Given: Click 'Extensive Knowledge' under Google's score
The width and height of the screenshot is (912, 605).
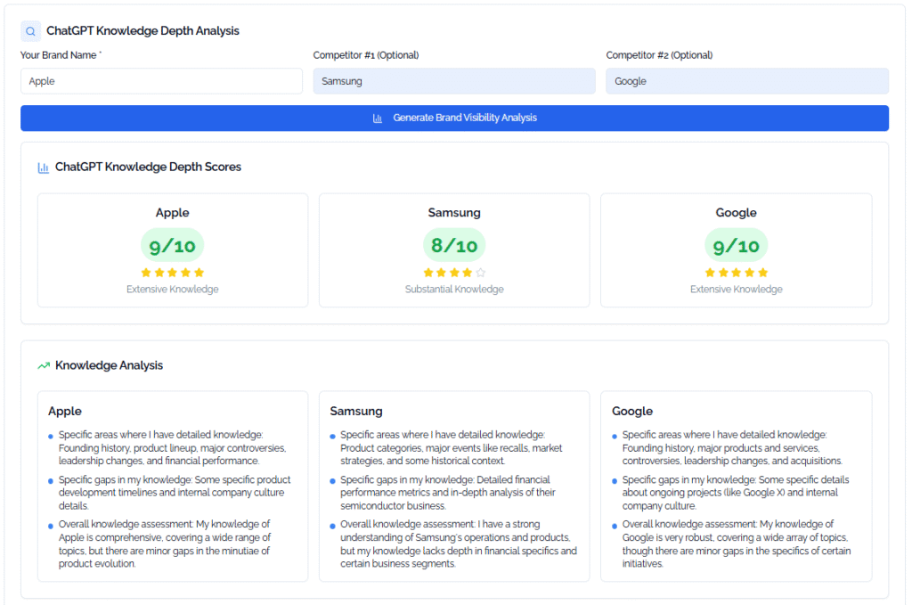Looking at the screenshot, I should [x=737, y=290].
